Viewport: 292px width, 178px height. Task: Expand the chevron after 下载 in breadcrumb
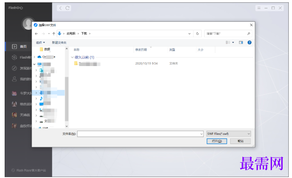(90, 33)
